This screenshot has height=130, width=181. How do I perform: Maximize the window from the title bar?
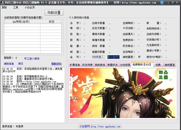(x=173, y=2)
